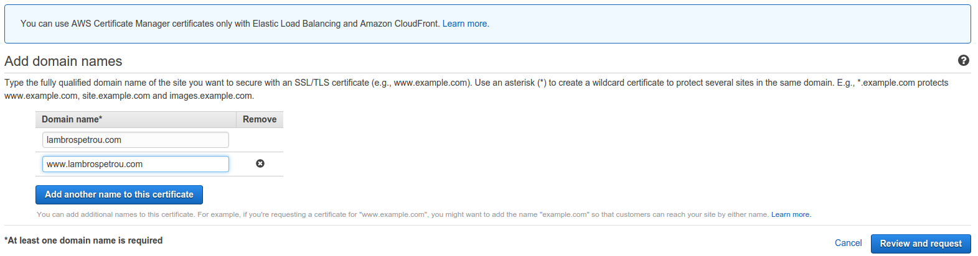Follow Learn more link after additional names hint
This screenshot has width=978, height=256.
click(x=791, y=214)
